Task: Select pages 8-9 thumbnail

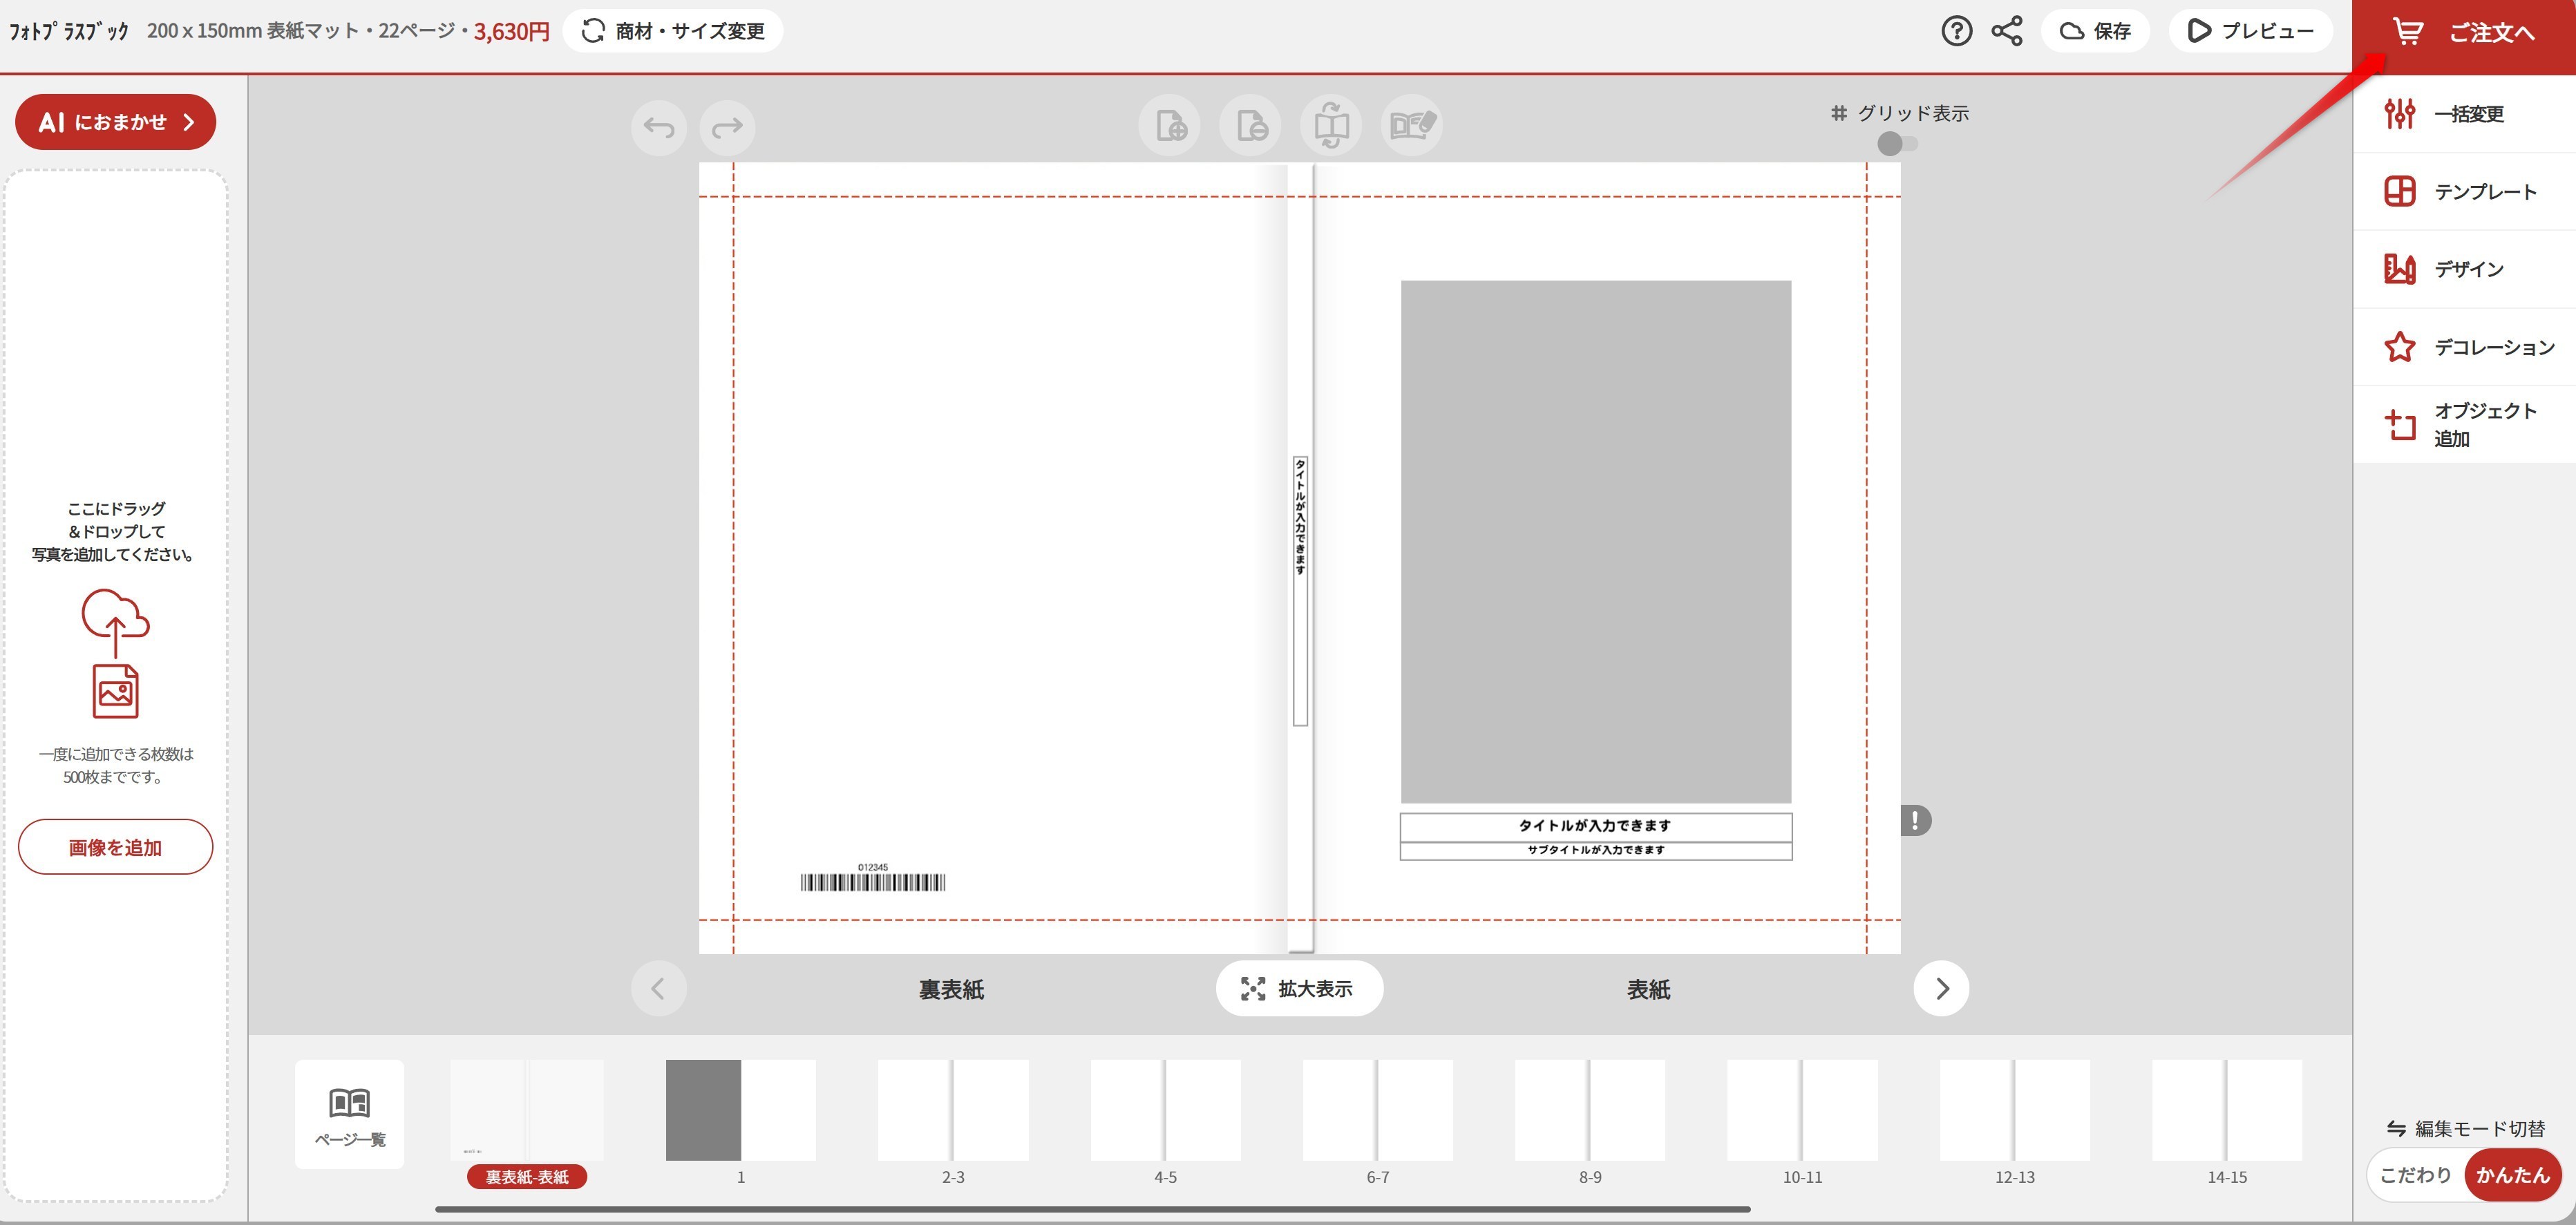Action: coord(1590,1110)
